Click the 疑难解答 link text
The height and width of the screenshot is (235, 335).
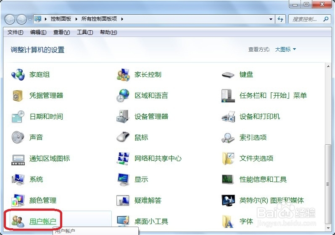[x=148, y=201]
